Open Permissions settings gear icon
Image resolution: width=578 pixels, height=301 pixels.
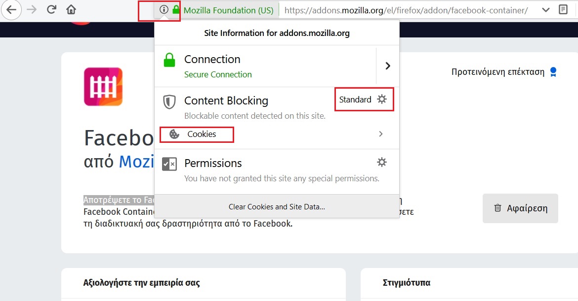coord(382,162)
